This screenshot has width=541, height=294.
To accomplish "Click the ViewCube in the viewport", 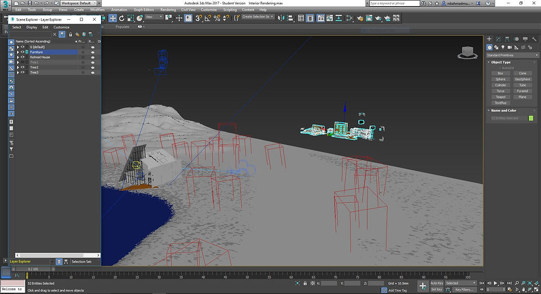I will click(x=468, y=53).
